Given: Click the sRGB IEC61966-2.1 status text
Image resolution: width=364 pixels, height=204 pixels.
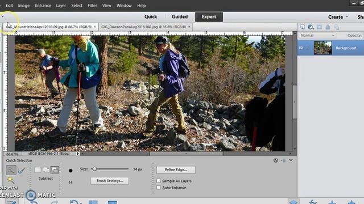Looking at the screenshot, I should click(49, 154).
